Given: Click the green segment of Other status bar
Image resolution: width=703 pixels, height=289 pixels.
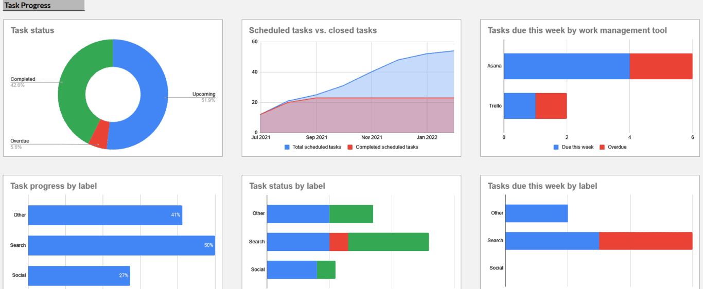Looking at the screenshot, I should pyautogui.click(x=351, y=214).
